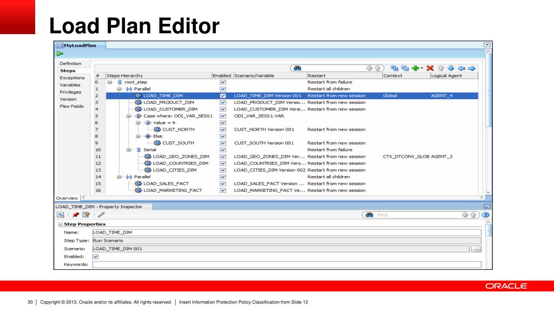Collapse the Parallel step in row 14
The image size is (554, 312).
pos(120,177)
